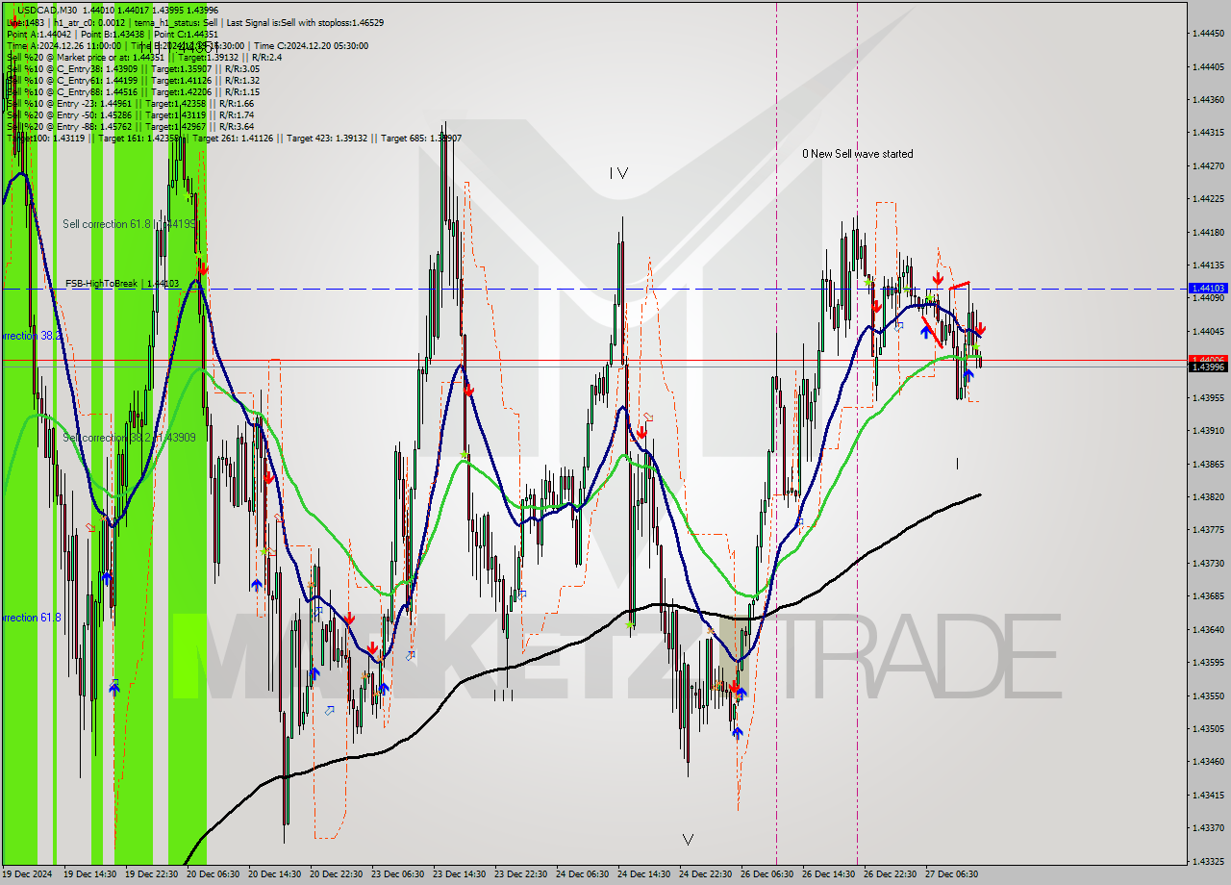Click the red 1.44006 price tag
Image resolution: width=1231 pixels, height=885 pixels.
click(1208, 359)
